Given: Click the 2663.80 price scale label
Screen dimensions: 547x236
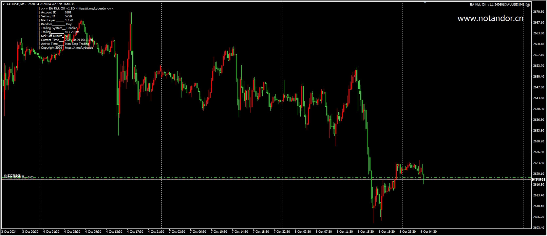Looking at the screenshot, I should pyautogui.click(x=538, y=33).
